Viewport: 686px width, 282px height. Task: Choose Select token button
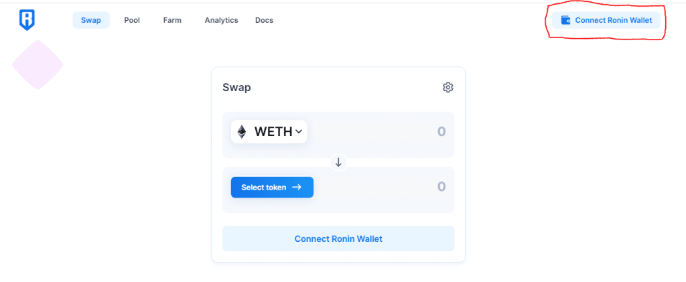coord(272,187)
